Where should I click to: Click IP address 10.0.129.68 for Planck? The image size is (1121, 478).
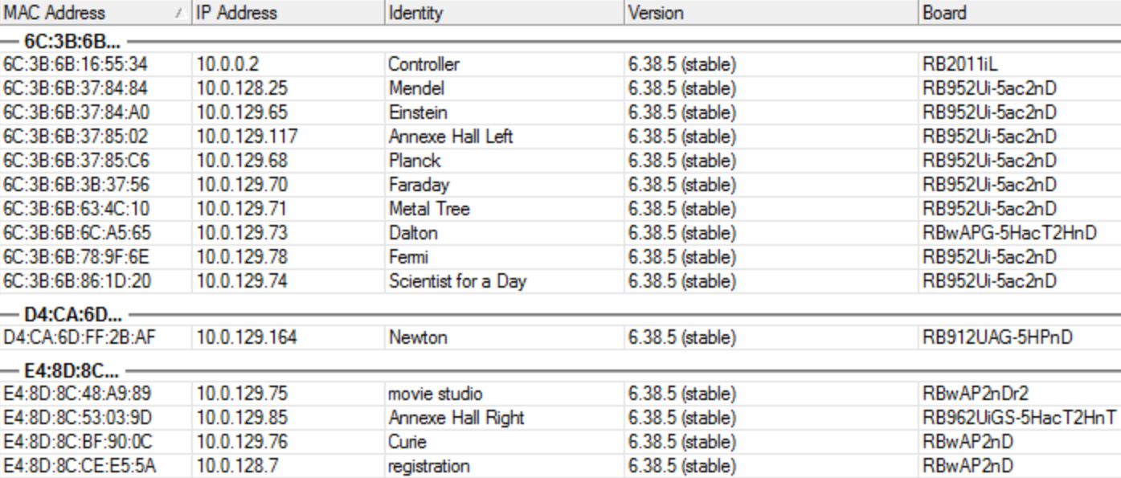(241, 161)
